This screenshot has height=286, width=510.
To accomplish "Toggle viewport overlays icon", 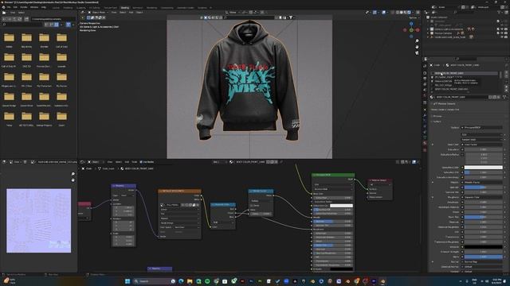I will (384, 13).
